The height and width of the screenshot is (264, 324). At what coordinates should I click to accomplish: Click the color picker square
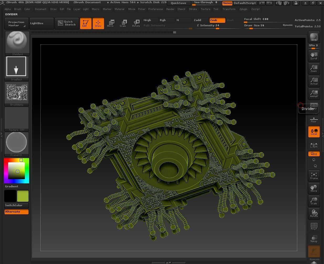[x=16, y=171]
